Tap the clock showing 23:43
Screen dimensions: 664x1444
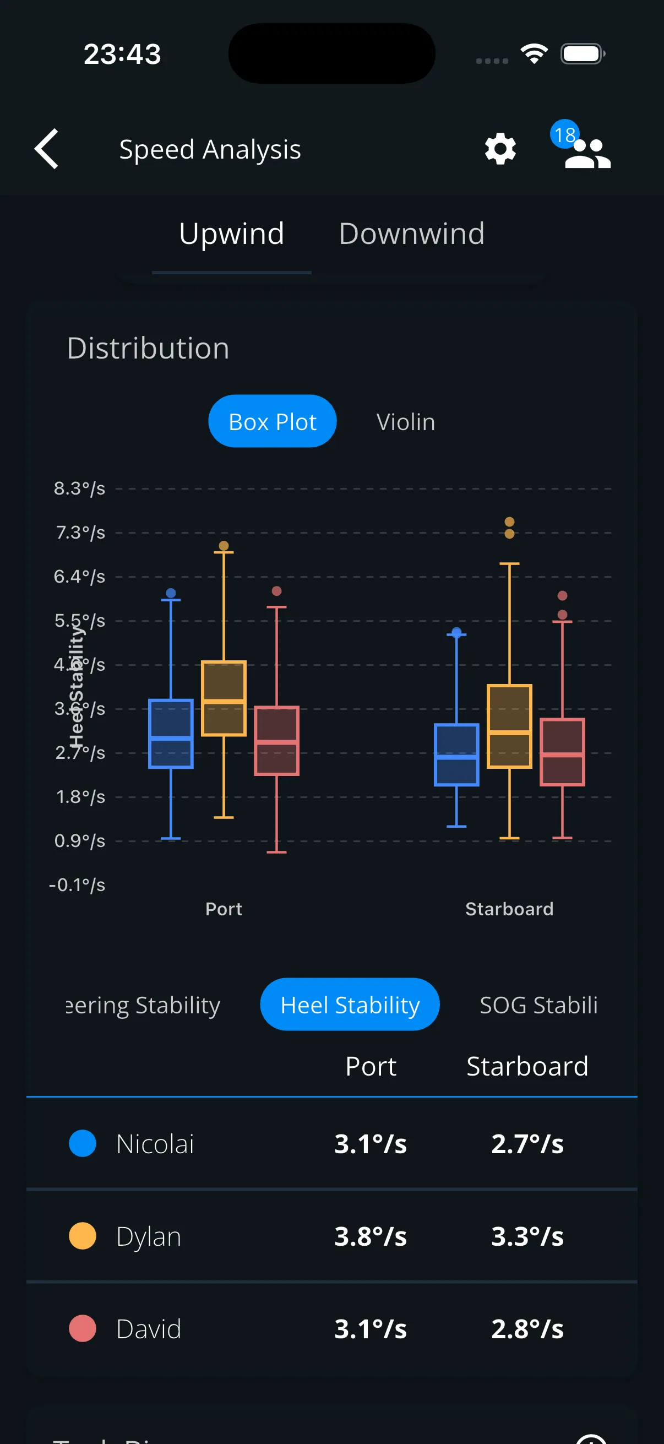pos(122,53)
